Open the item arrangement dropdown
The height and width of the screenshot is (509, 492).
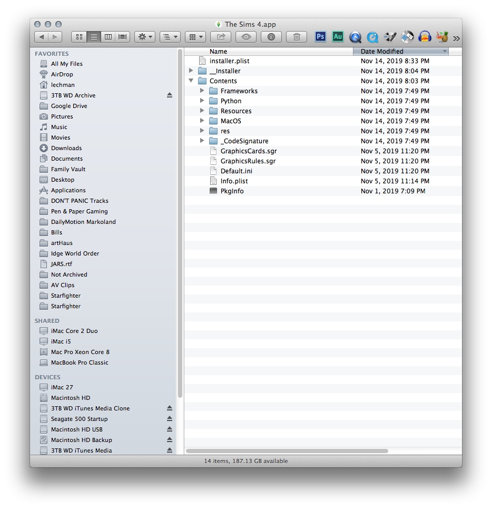click(195, 37)
